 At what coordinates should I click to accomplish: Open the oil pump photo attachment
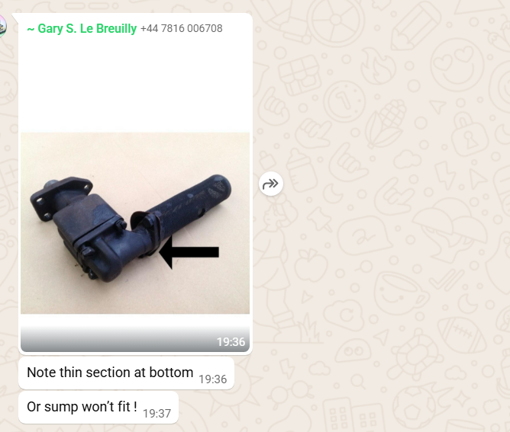pyautogui.click(x=135, y=223)
